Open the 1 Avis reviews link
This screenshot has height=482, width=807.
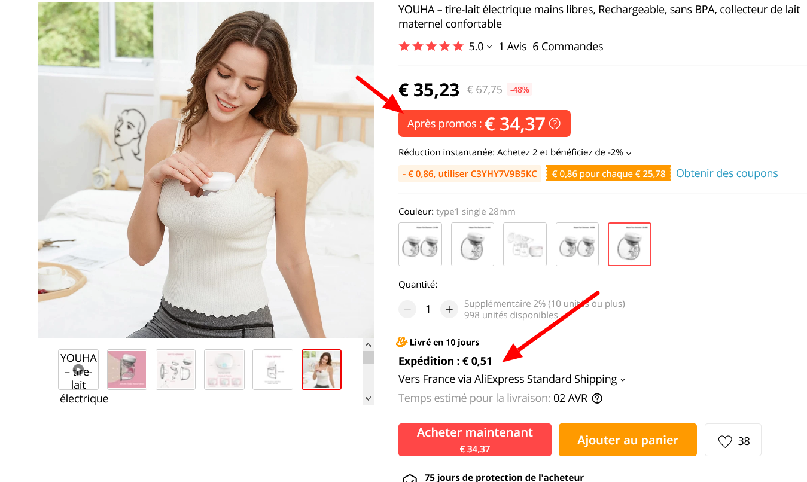click(513, 46)
